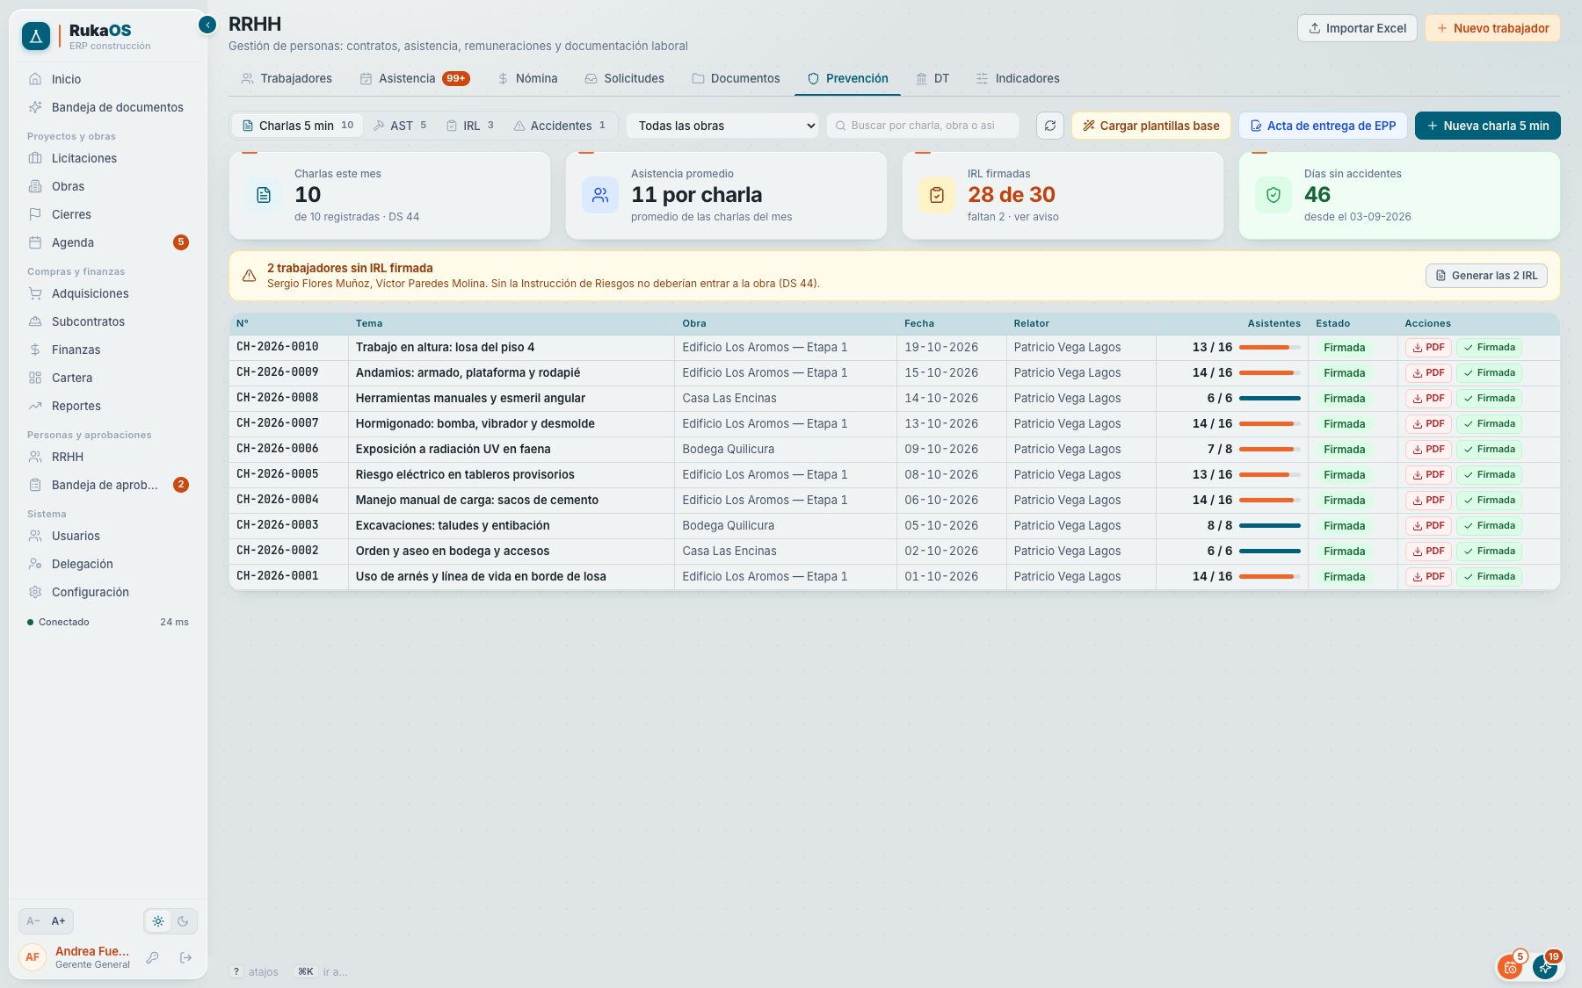Image resolution: width=1582 pixels, height=988 pixels.
Task: Switch to the Indicadores tab
Action: tap(1017, 78)
